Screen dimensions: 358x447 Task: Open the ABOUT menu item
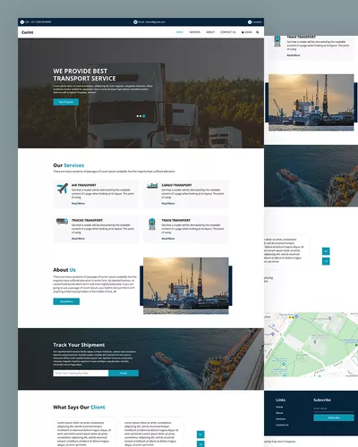coord(210,32)
